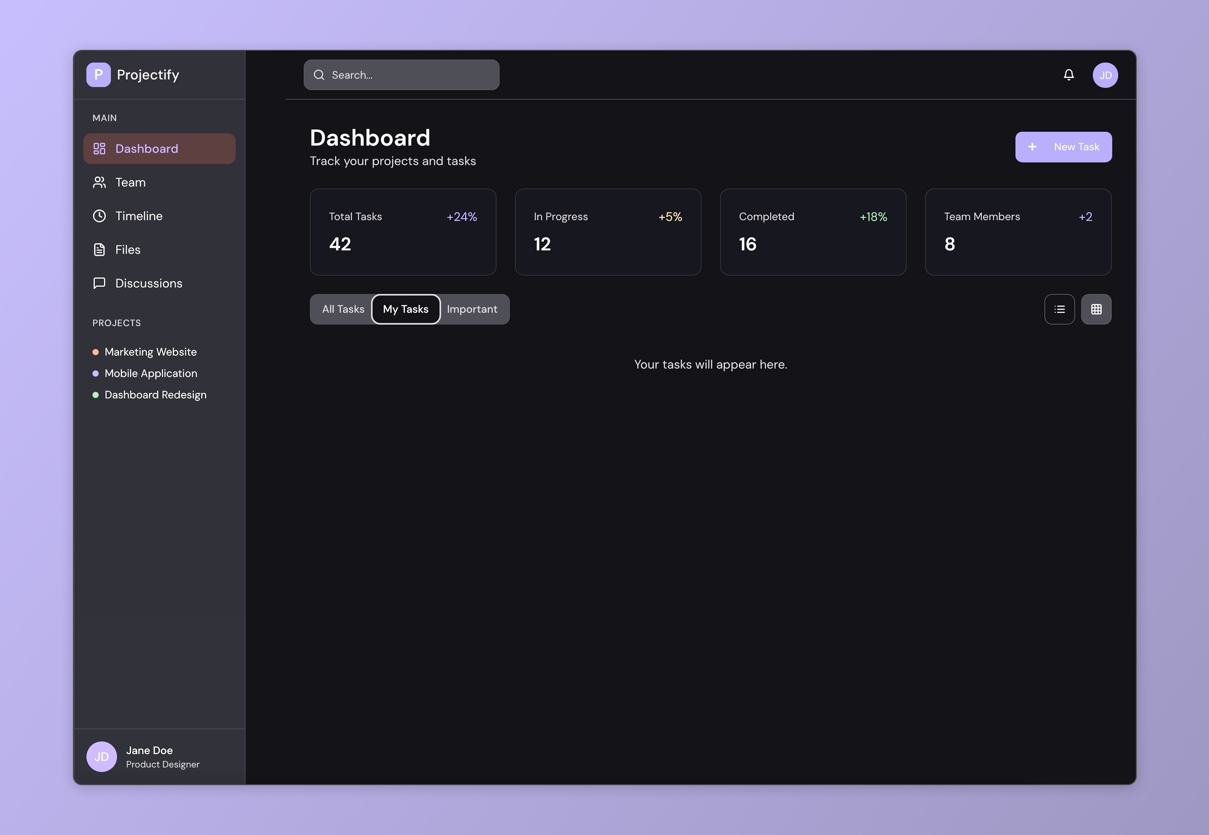Viewport: 1209px width, 835px height.
Task: Switch to list view
Action: [x=1059, y=309]
